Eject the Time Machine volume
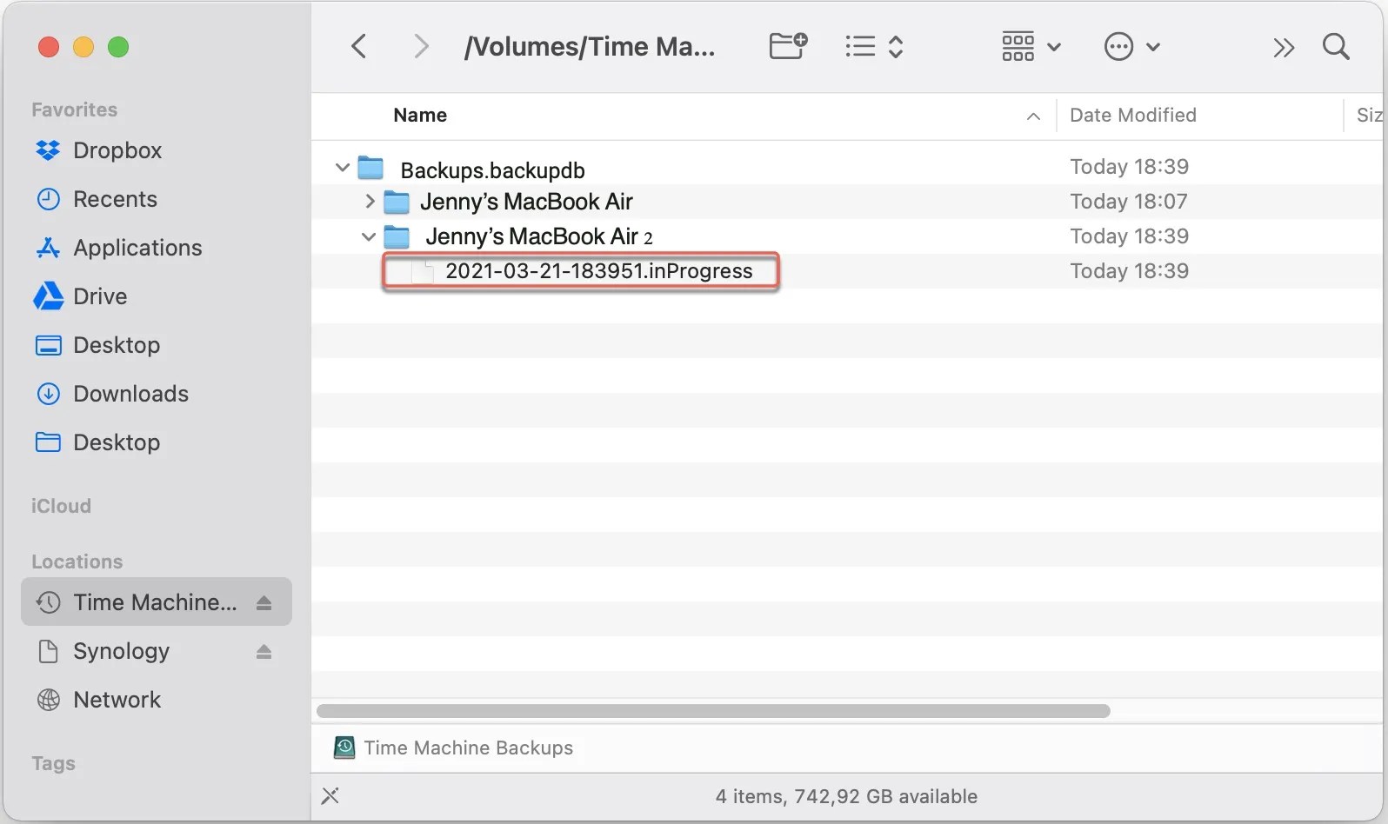 (264, 602)
